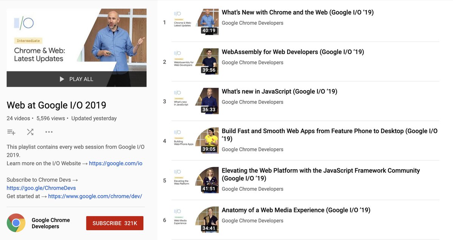The image size is (453, 240).
Task: Open Google Chrome Developers channel name beside logo
Action: [x=51, y=223]
